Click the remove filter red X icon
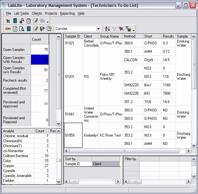Image resolution: width=198 pixels, height=194 pixels. pos(121,29)
